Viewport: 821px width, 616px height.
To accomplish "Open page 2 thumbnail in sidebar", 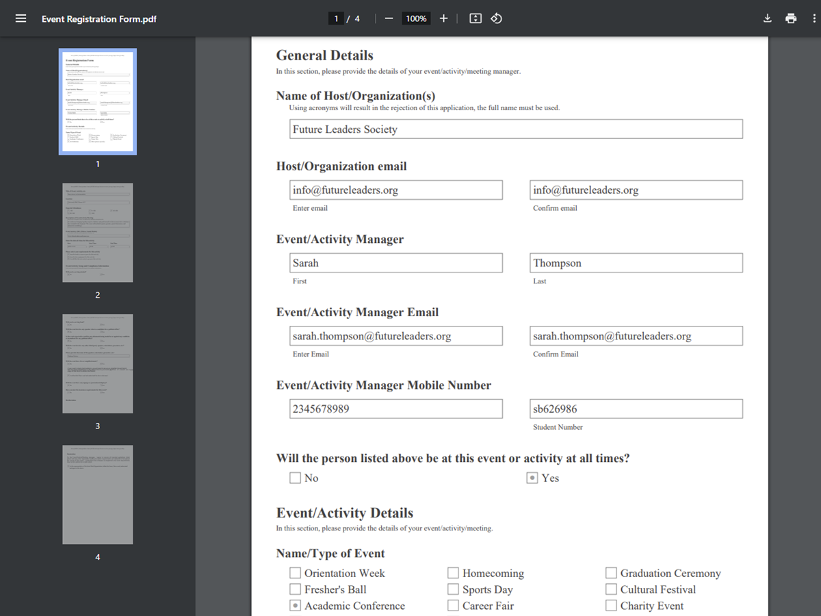I will pyautogui.click(x=97, y=233).
